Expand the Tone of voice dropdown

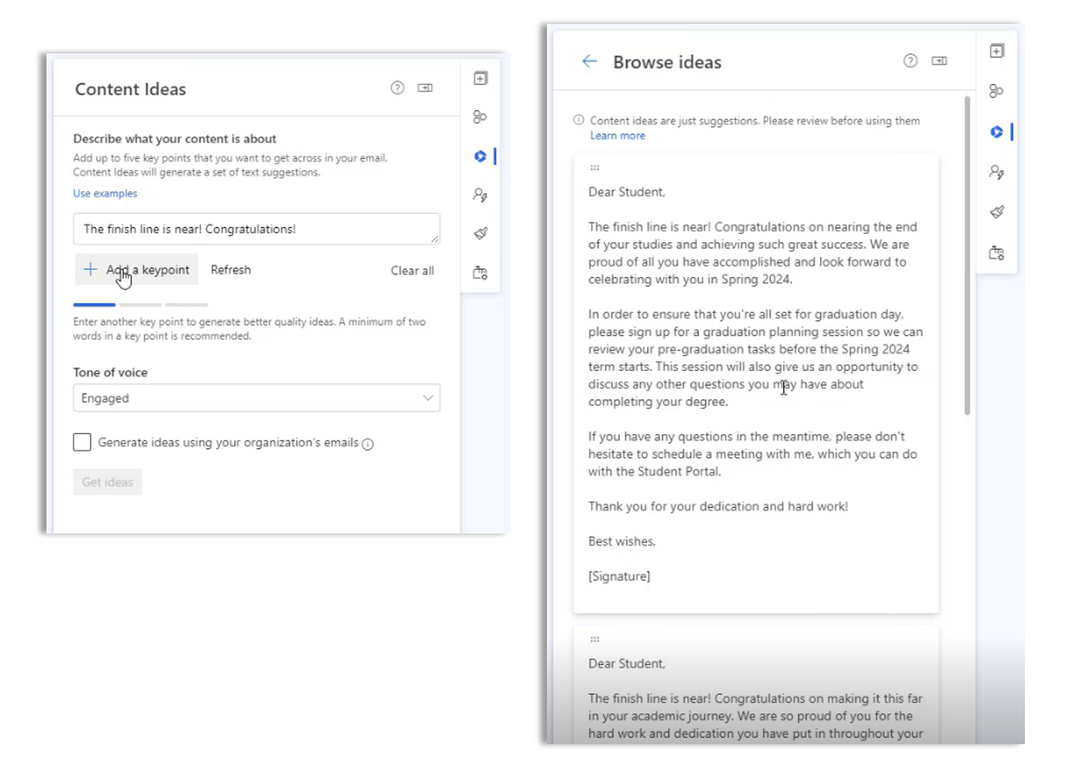256,398
